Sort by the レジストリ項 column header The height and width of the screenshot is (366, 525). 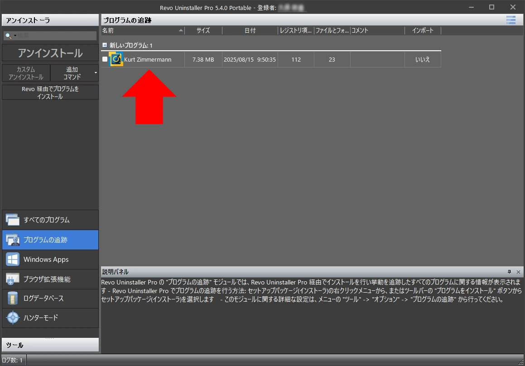click(x=296, y=30)
